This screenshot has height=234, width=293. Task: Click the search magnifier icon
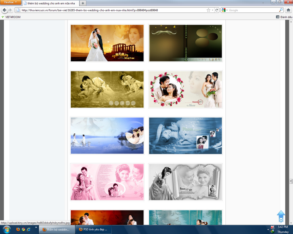click(281, 10)
